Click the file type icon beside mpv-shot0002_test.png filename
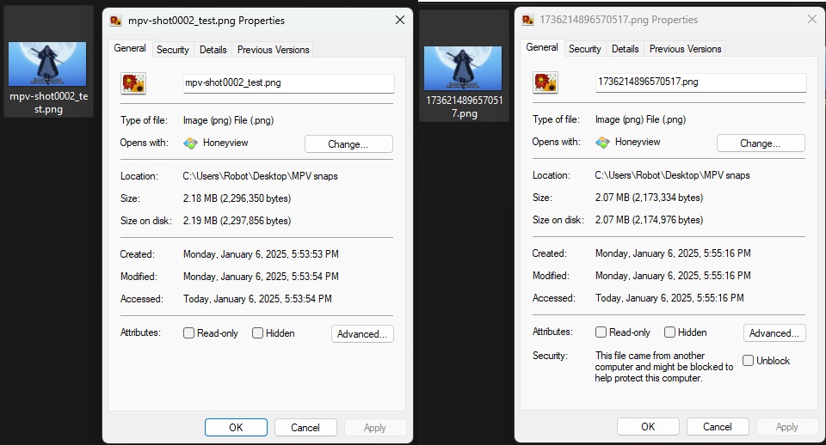This screenshot has height=445, width=826. click(x=133, y=83)
